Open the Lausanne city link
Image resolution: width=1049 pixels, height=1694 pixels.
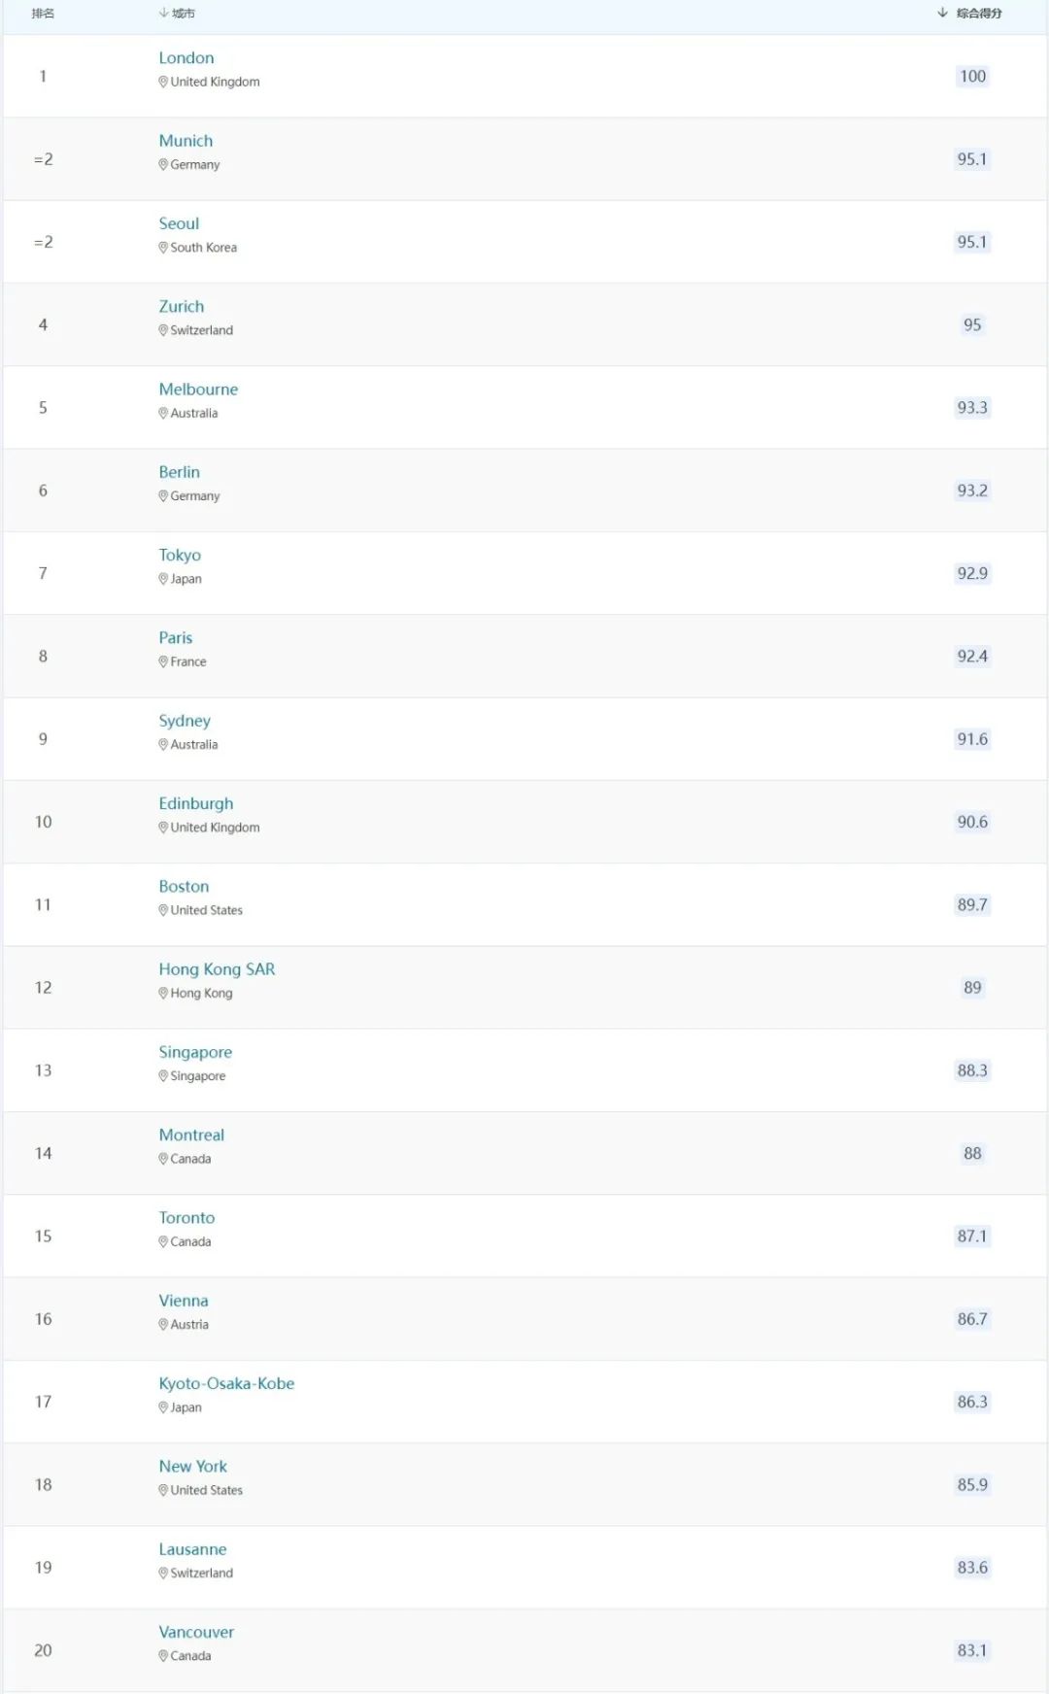pos(192,1549)
